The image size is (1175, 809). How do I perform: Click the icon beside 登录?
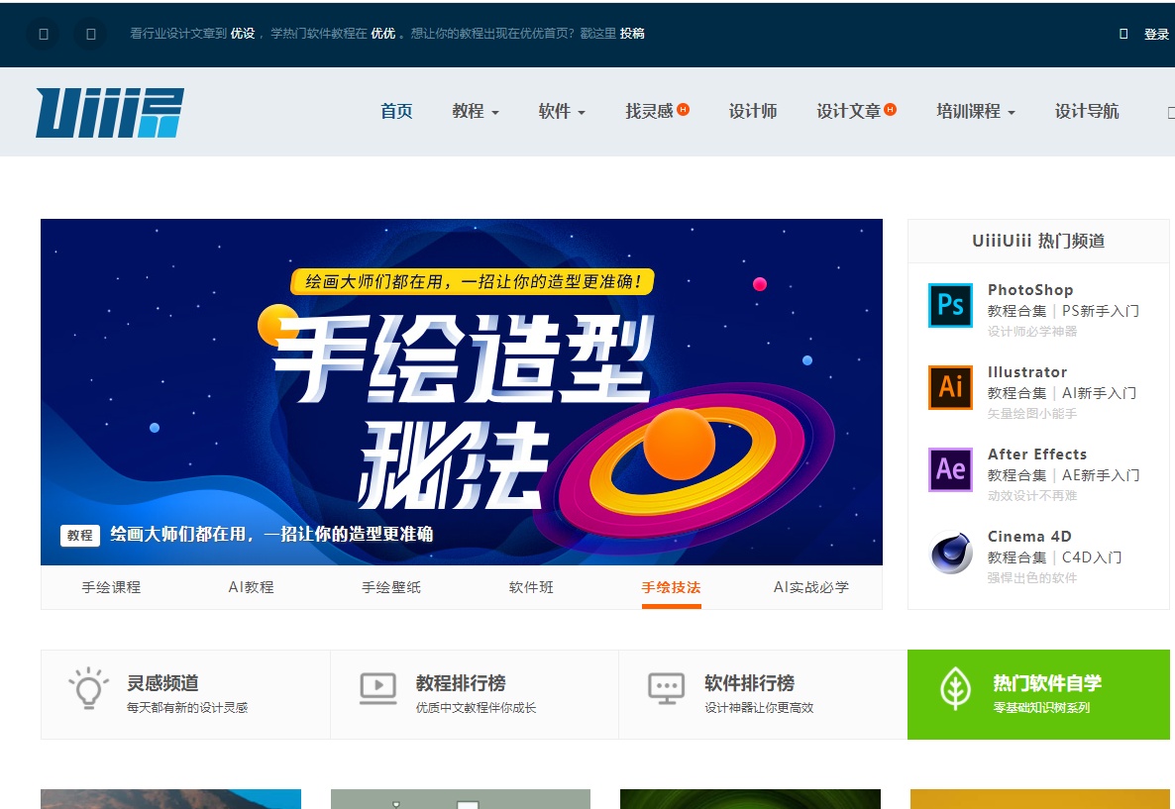1123,34
